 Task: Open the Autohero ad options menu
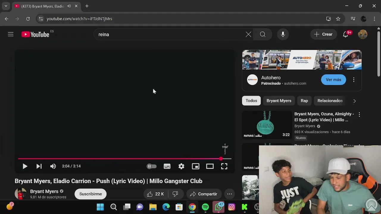point(354,80)
